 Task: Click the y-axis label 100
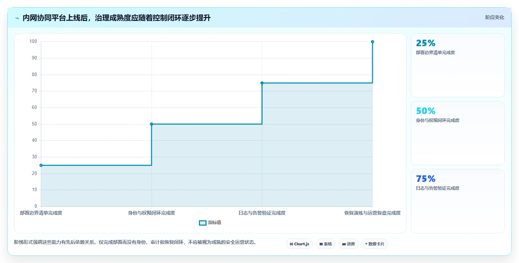click(33, 41)
